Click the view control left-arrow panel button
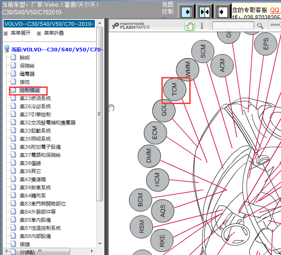The height and width of the screenshot is (255, 281). coord(223,12)
